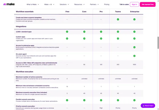This screenshot has height=110, width=159.
Task: Click the Integrations section heading
Action: pos(21,27)
